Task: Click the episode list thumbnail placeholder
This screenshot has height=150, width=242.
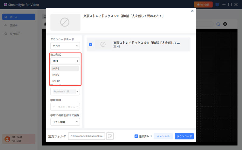Action: click(x=103, y=45)
